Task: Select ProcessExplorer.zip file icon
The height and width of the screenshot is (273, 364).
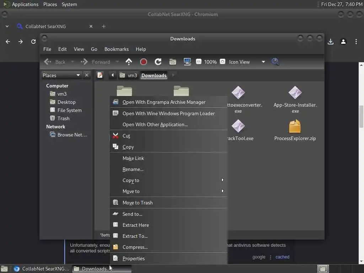Action: pos(295,127)
